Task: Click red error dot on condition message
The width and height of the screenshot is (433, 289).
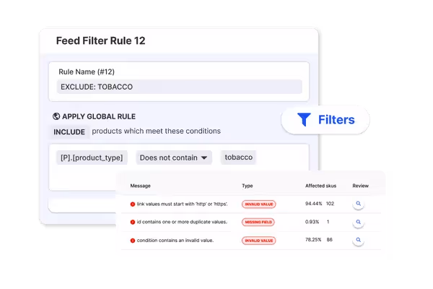Action: (x=133, y=241)
